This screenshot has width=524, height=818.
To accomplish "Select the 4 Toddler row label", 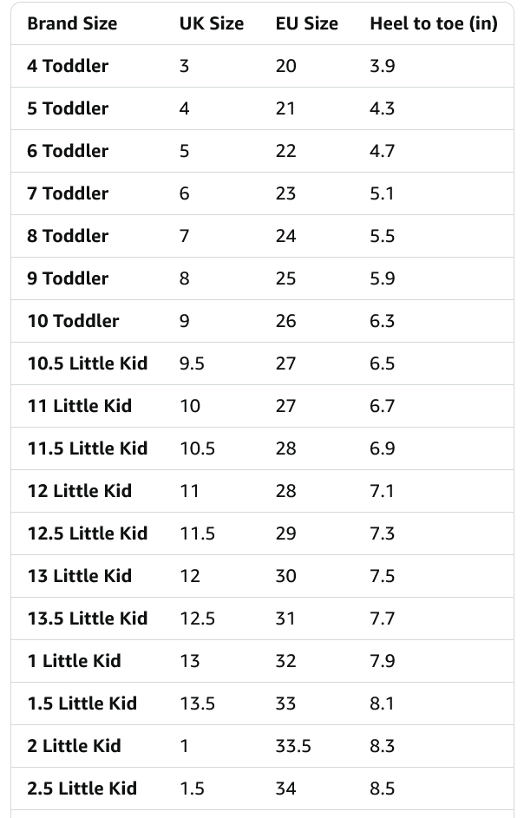I will point(68,66).
